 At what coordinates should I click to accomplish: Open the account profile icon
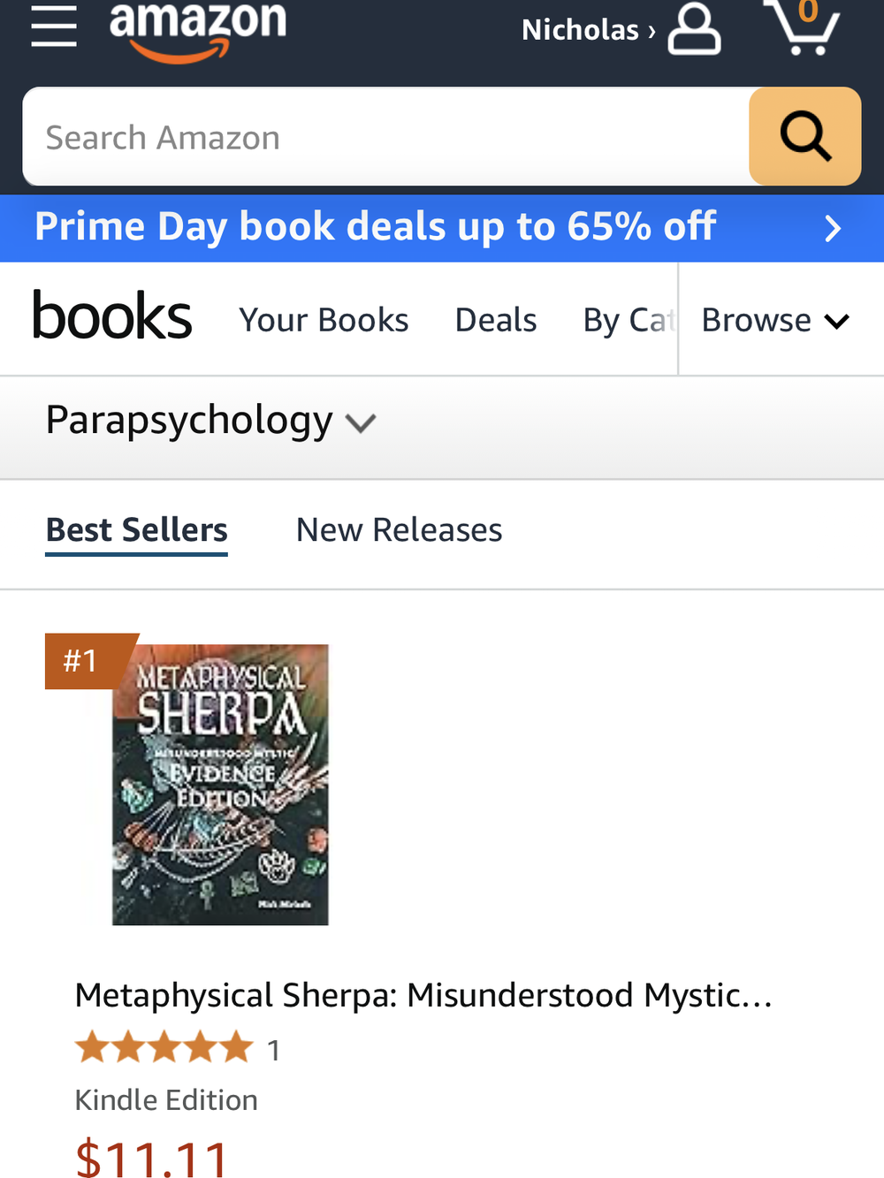(x=694, y=28)
